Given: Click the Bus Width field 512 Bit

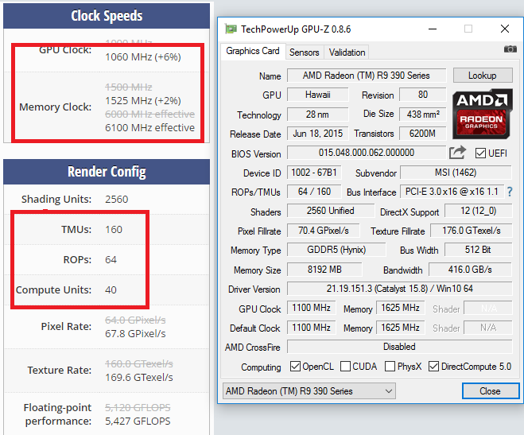Looking at the screenshot, I should point(478,250).
